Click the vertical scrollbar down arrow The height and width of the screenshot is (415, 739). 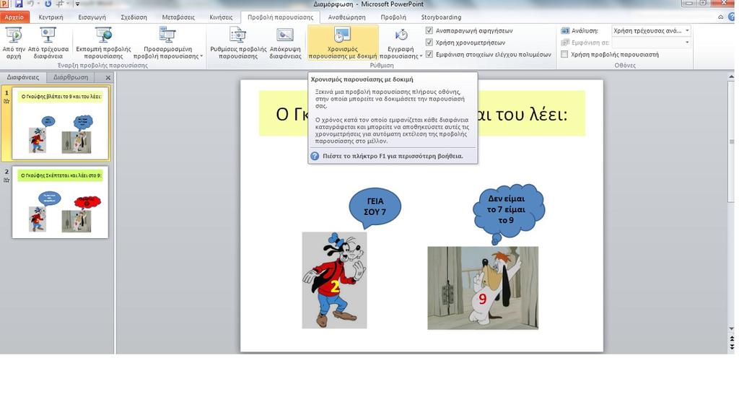click(x=731, y=329)
